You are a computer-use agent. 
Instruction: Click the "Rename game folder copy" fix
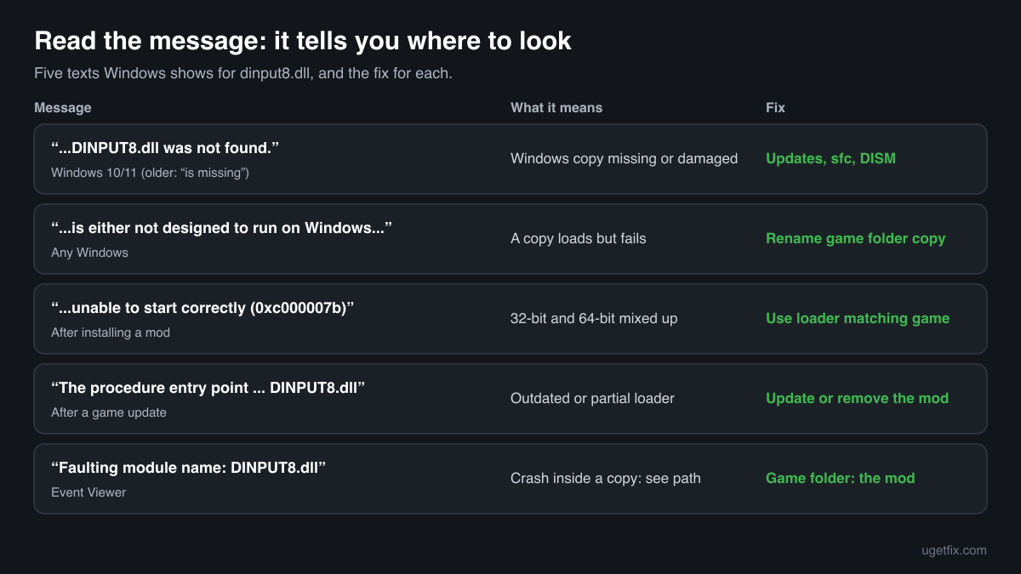coord(856,239)
